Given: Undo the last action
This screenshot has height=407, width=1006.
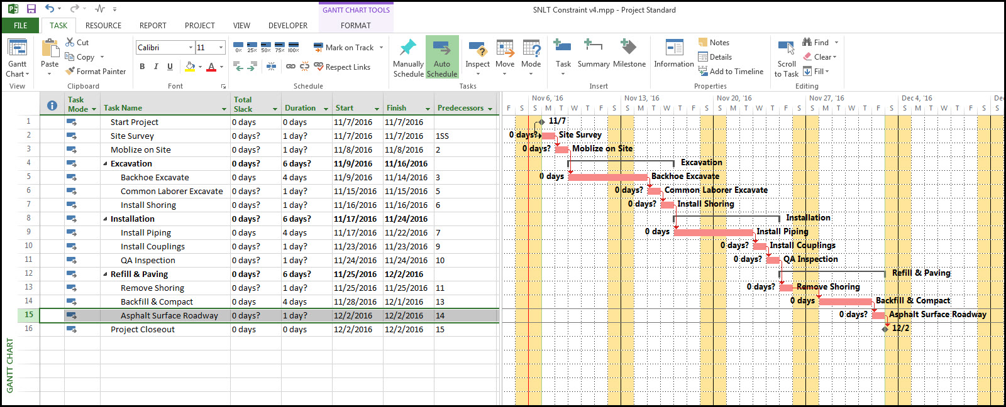Looking at the screenshot, I should point(50,9).
